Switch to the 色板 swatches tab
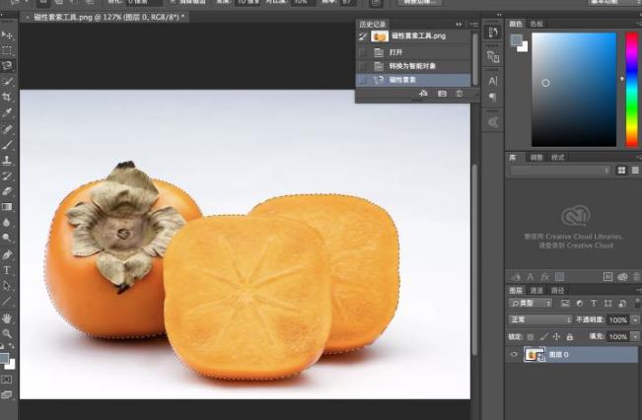 (536, 23)
